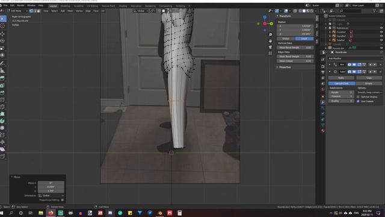
Task: Switch transform to Local
Action: 304,39
